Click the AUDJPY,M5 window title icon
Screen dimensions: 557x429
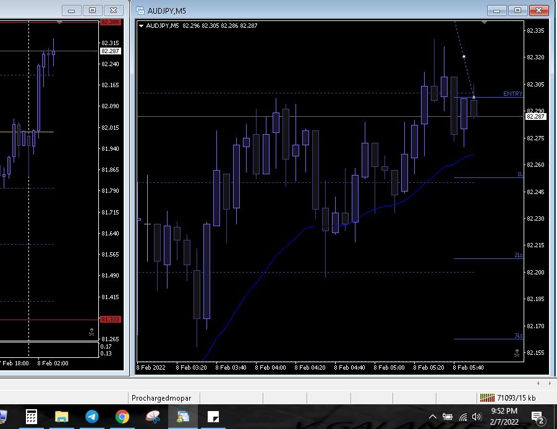pos(140,11)
